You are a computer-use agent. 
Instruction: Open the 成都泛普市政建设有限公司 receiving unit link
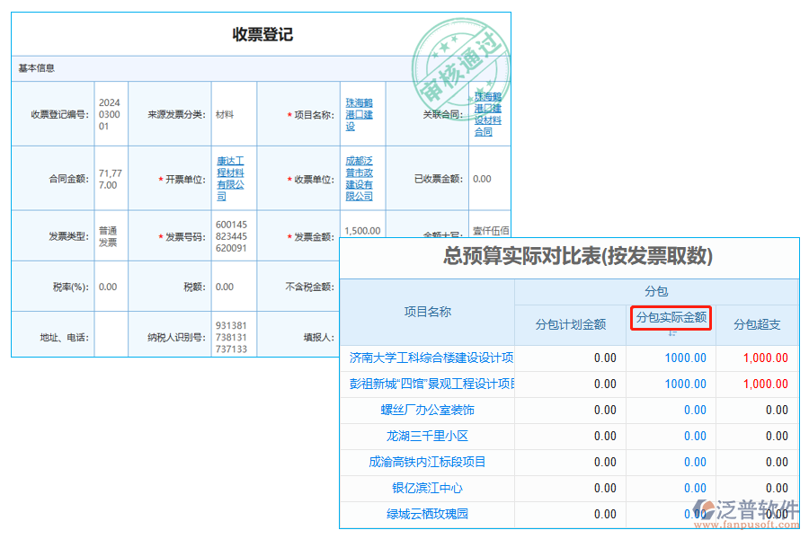tap(360, 178)
